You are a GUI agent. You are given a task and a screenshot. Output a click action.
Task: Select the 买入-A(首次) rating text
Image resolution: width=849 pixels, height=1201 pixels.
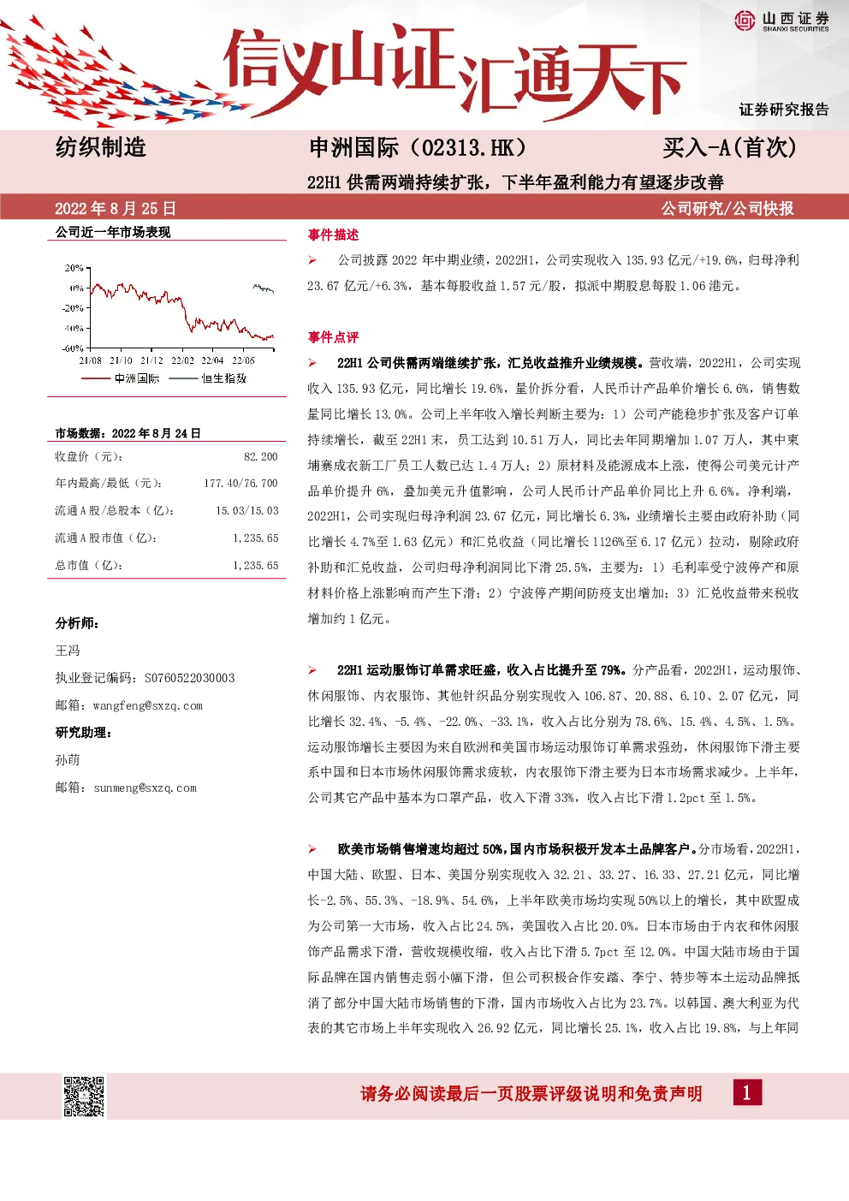coord(729,148)
